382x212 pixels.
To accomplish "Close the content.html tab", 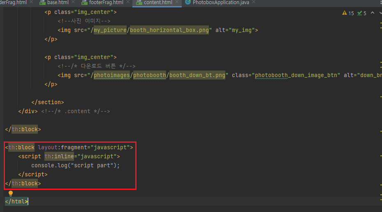I will (177, 2).
